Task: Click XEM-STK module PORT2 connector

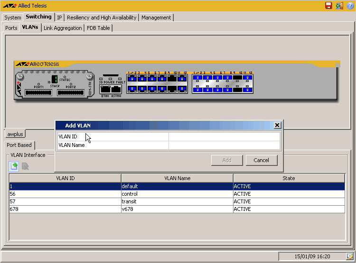Action: tap(71, 92)
